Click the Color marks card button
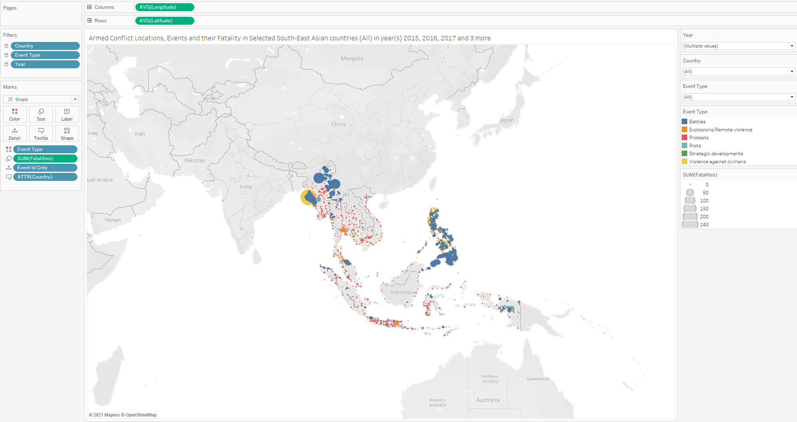Viewport: 797px width, 422px height. coord(15,114)
